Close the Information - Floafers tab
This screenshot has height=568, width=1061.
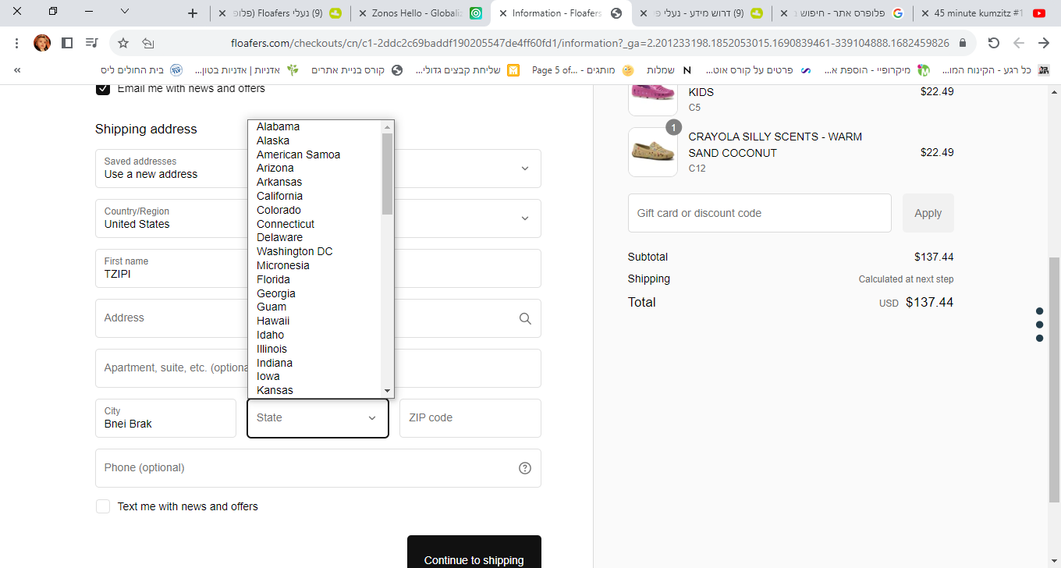click(503, 13)
